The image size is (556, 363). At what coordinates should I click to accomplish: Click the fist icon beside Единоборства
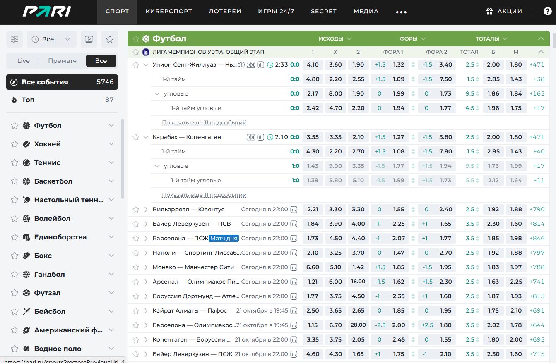point(26,237)
